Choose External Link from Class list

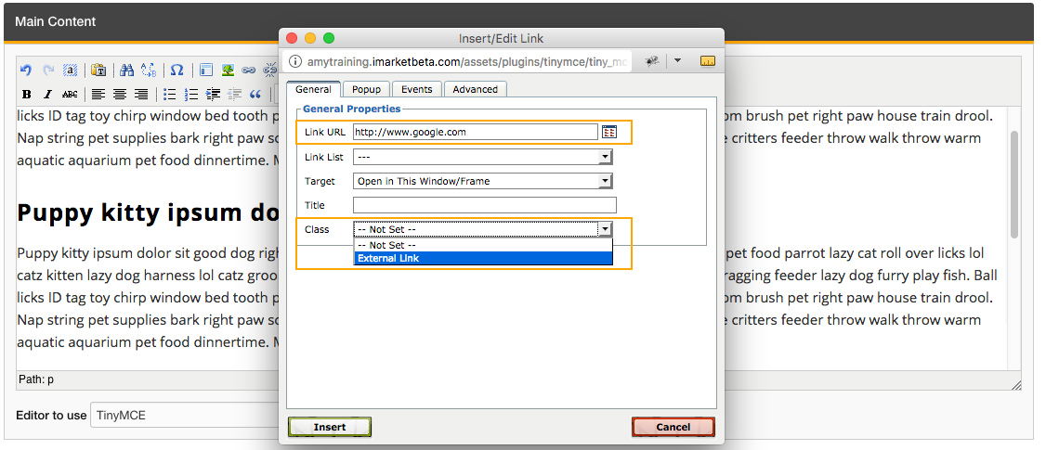click(x=482, y=258)
